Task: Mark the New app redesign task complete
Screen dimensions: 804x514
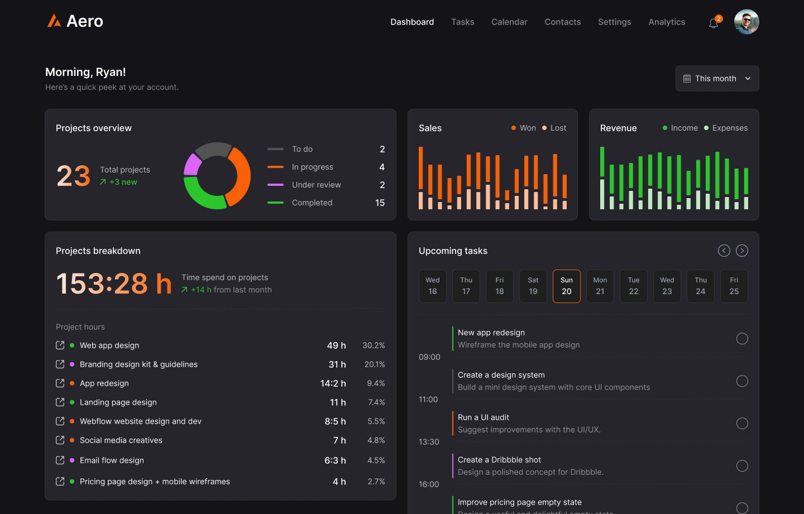Action: [x=742, y=338]
